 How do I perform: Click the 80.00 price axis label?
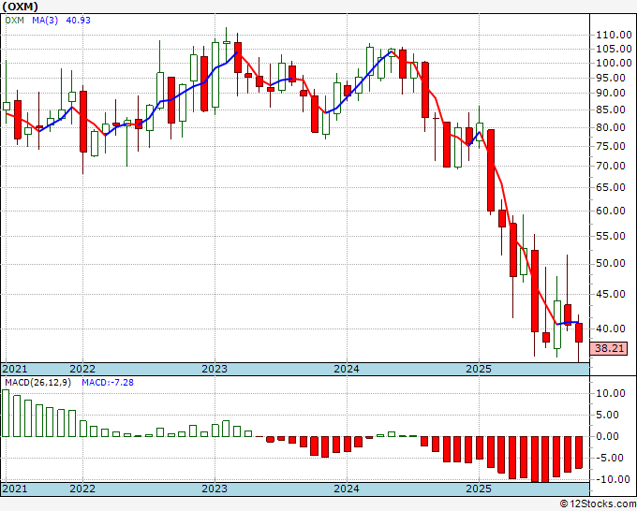pyautogui.click(x=610, y=127)
